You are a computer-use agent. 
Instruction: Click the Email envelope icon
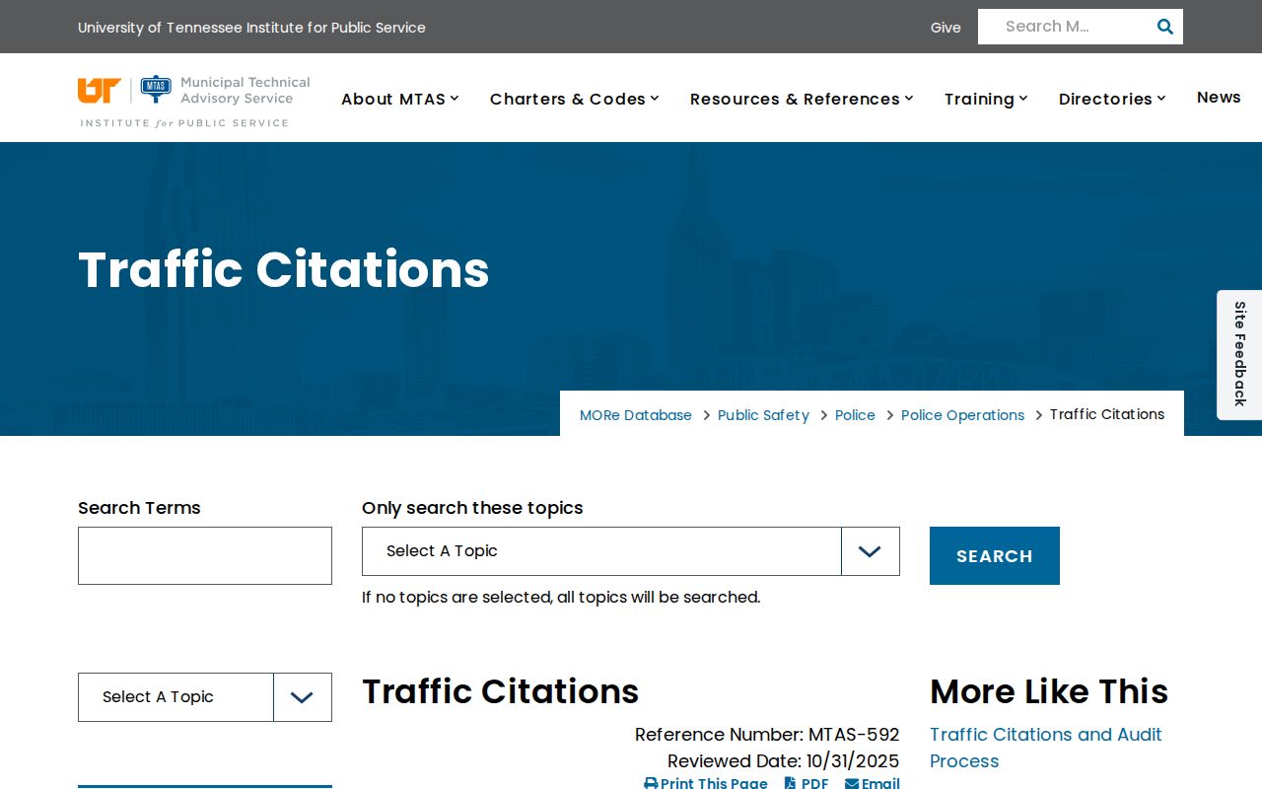click(x=852, y=783)
